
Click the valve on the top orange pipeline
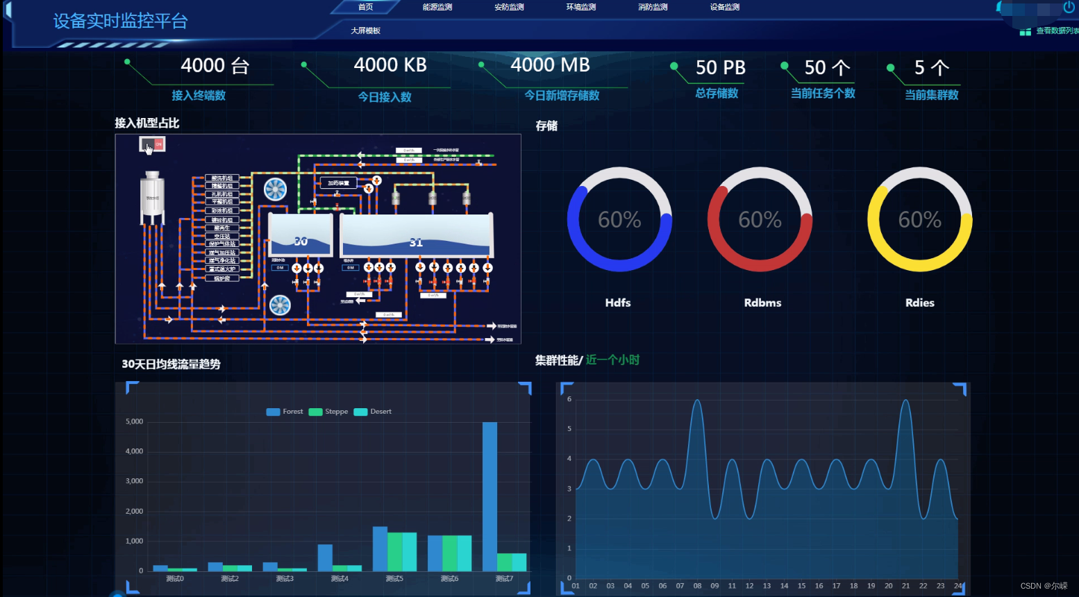(x=478, y=162)
